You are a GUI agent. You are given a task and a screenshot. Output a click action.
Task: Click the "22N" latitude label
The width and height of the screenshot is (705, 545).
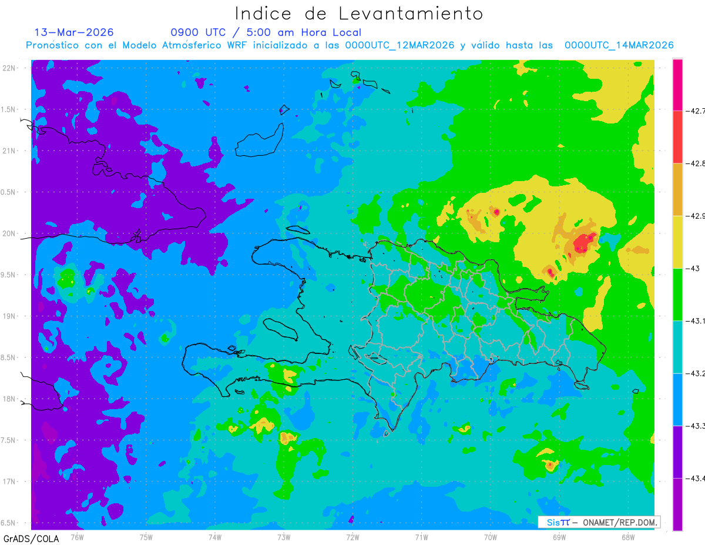point(8,68)
